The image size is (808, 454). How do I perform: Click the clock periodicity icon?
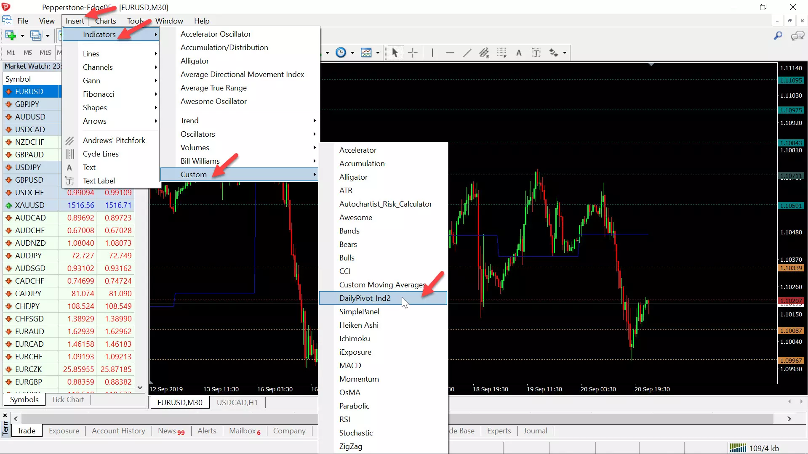[x=341, y=53]
